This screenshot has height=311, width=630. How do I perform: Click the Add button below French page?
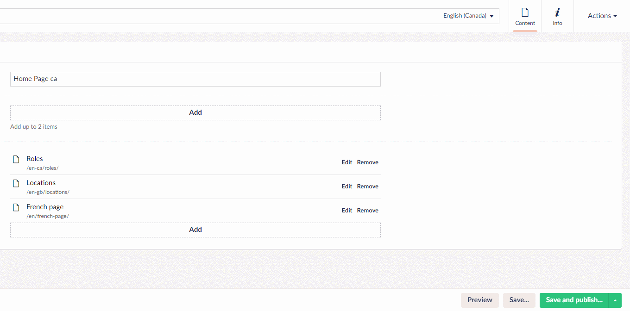tap(195, 230)
